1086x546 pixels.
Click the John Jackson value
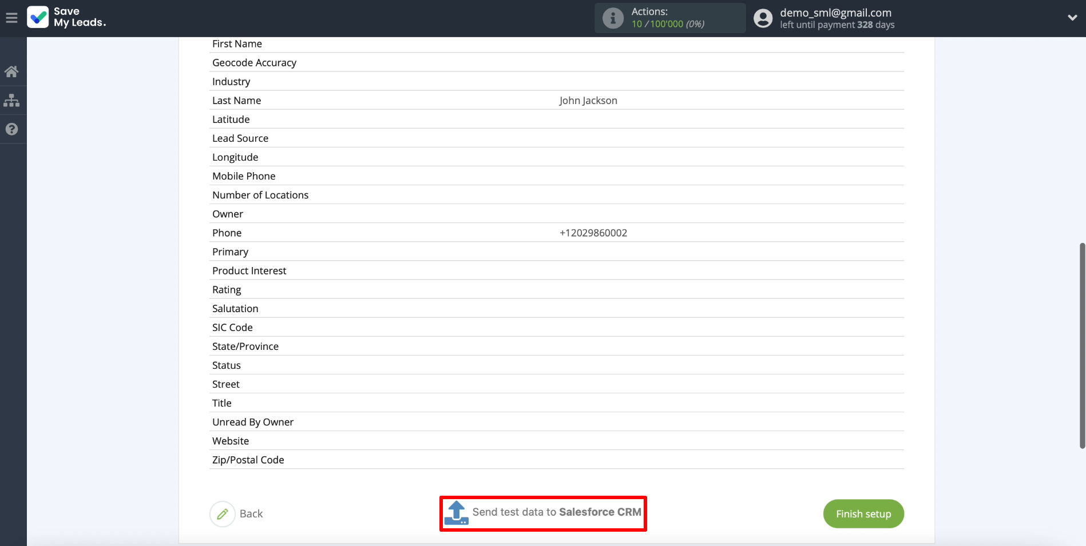click(588, 101)
